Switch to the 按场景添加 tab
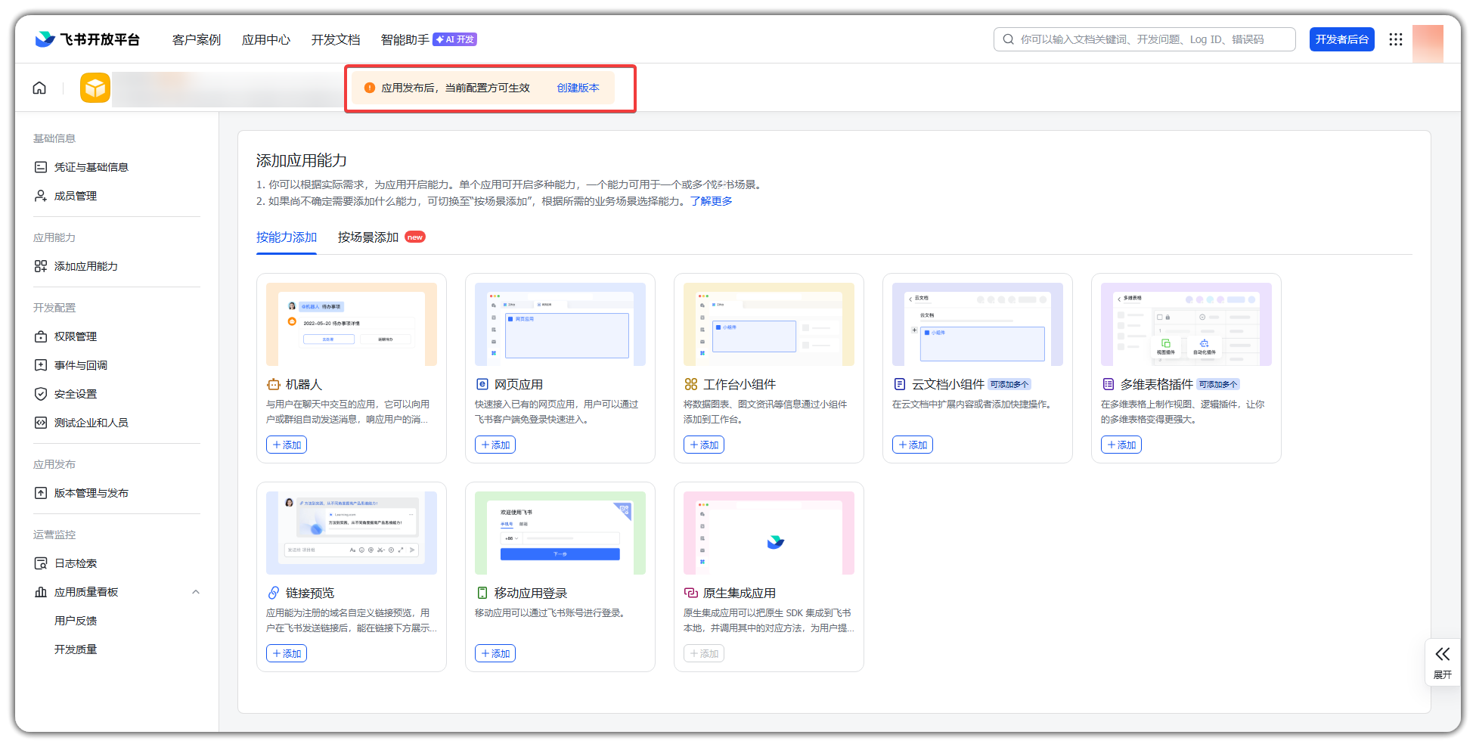1476x747 pixels. point(368,237)
